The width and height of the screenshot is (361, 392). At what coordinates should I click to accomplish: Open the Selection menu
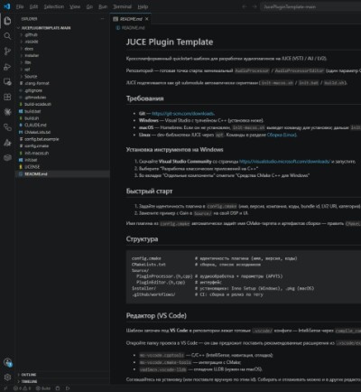click(54, 6)
